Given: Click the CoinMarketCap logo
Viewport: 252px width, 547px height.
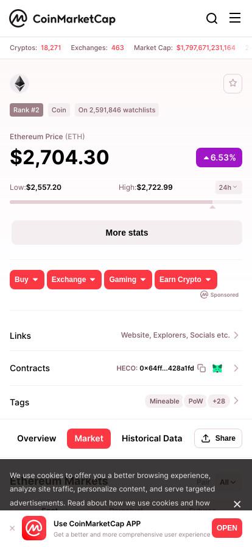Looking at the screenshot, I should click(x=62, y=18).
